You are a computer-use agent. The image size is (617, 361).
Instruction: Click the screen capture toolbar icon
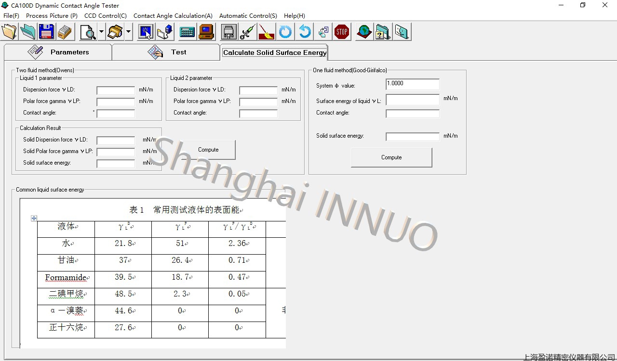click(x=146, y=31)
